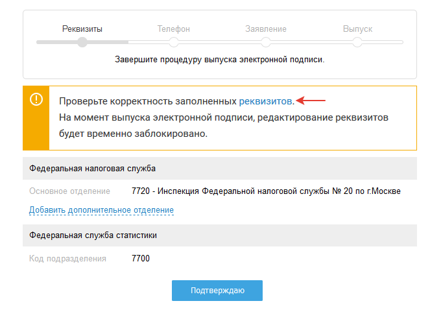This screenshot has height=312, width=430.
Task: Click the orange exclamation warning icon
Action: [x=36, y=99]
